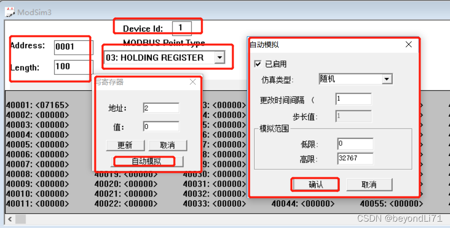
Task: Toggle the 已启用 checkbox
Action: point(258,64)
